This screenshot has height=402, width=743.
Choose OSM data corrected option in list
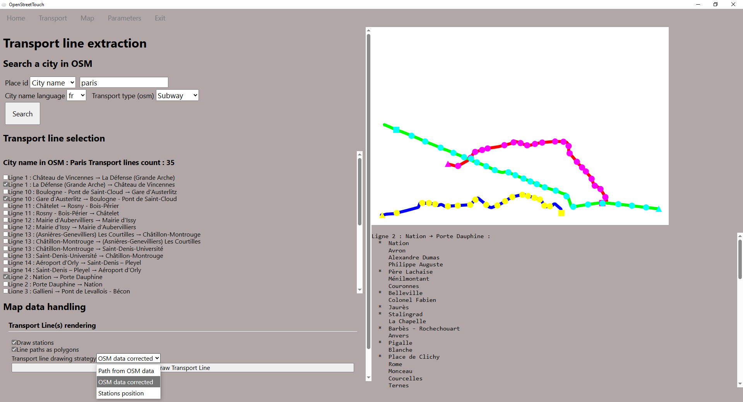pyautogui.click(x=128, y=382)
